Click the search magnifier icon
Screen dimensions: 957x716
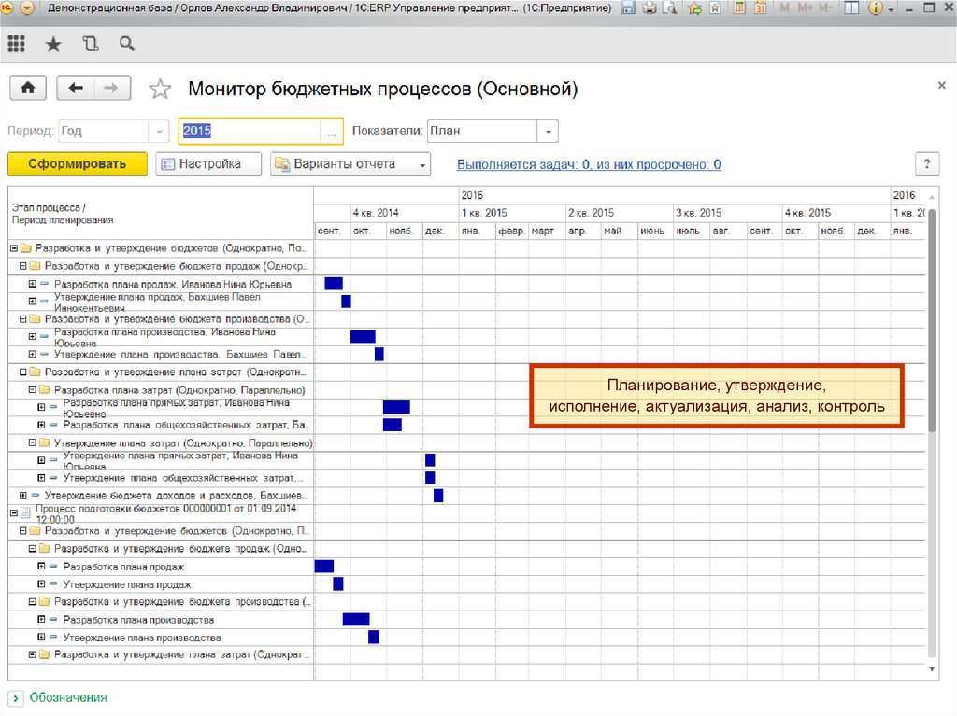[127, 44]
